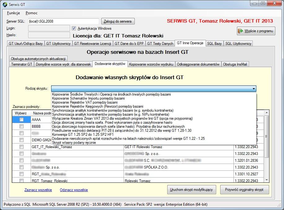Click the Zaznacz wszystkie link
The width and height of the screenshot is (284, 210).
click(38, 190)
